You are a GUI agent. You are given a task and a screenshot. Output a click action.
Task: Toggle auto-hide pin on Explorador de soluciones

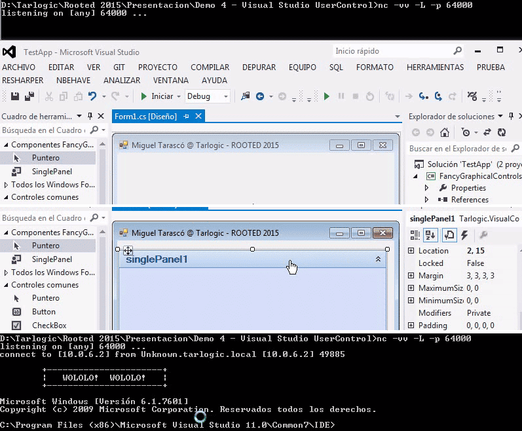pyautogui.click(x=511, y=116)
